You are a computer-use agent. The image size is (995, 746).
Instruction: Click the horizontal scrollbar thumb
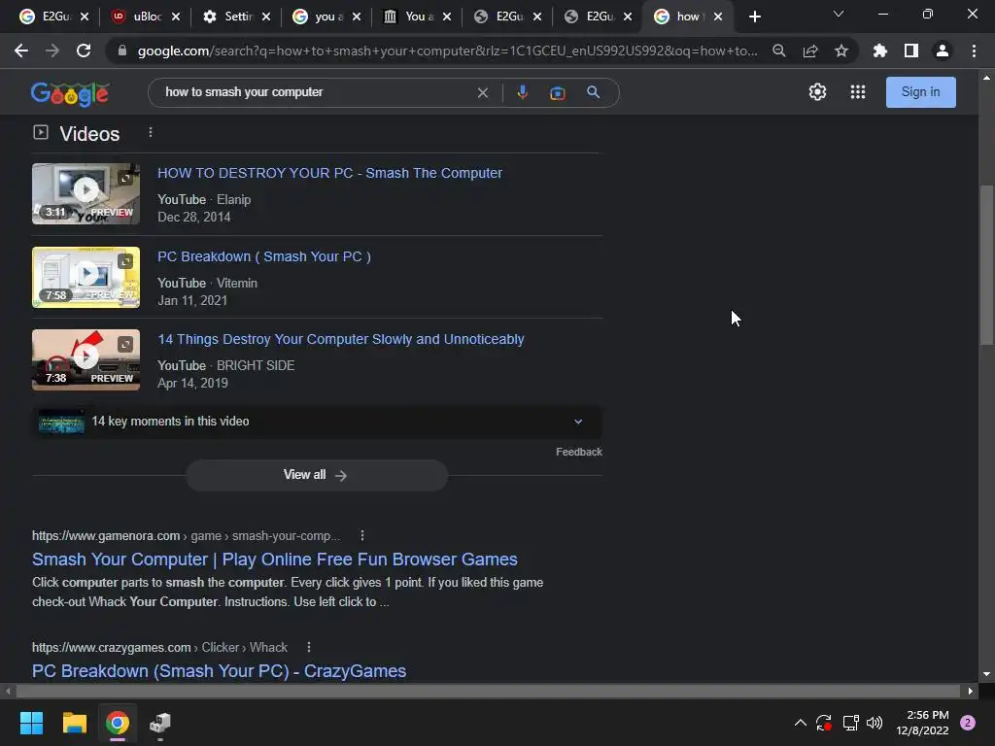488,691
